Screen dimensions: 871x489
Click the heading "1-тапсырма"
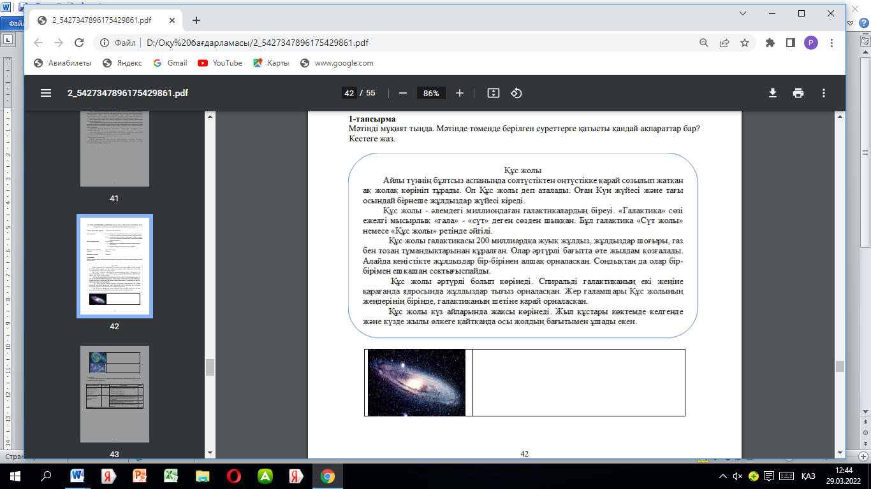[372, 119]
